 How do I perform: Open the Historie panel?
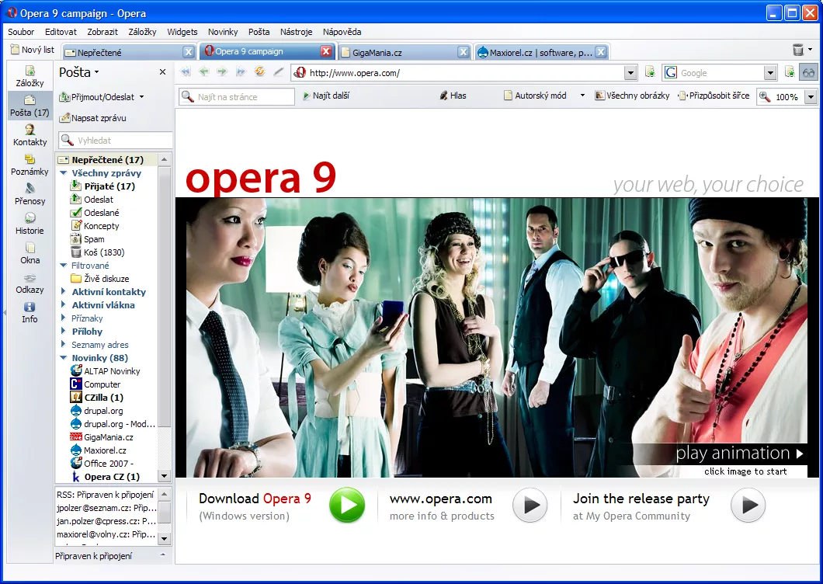30,223
